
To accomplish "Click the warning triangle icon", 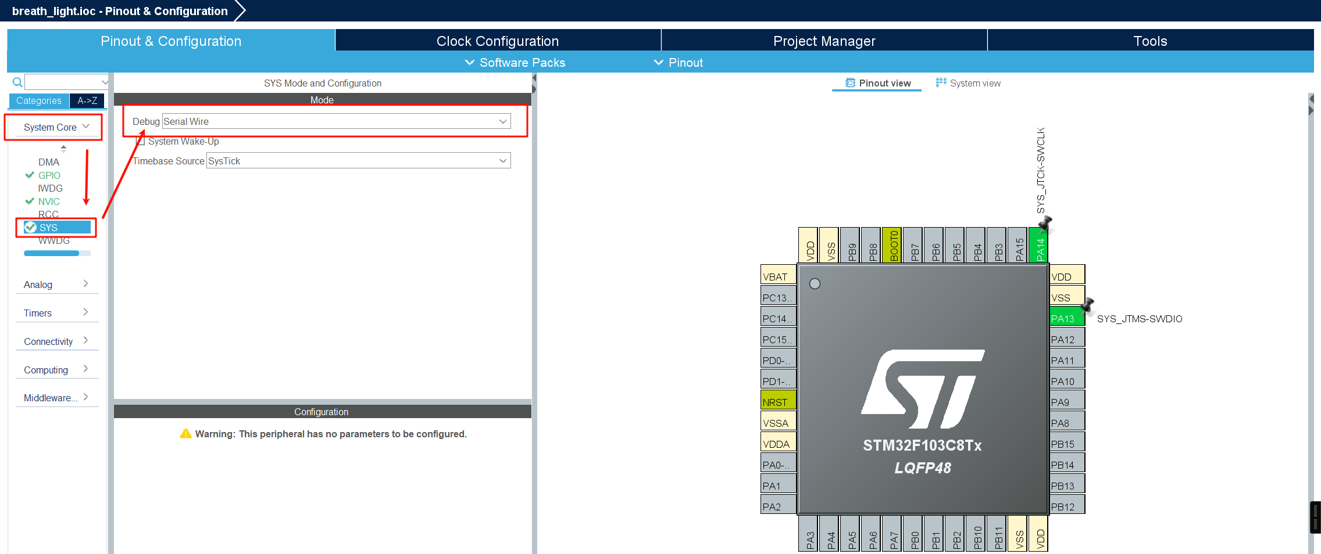I will (x=185, y=434).
